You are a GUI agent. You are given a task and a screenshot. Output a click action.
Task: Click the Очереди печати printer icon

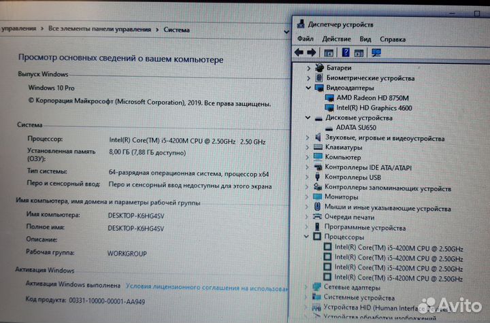click(x=317, y=216)
